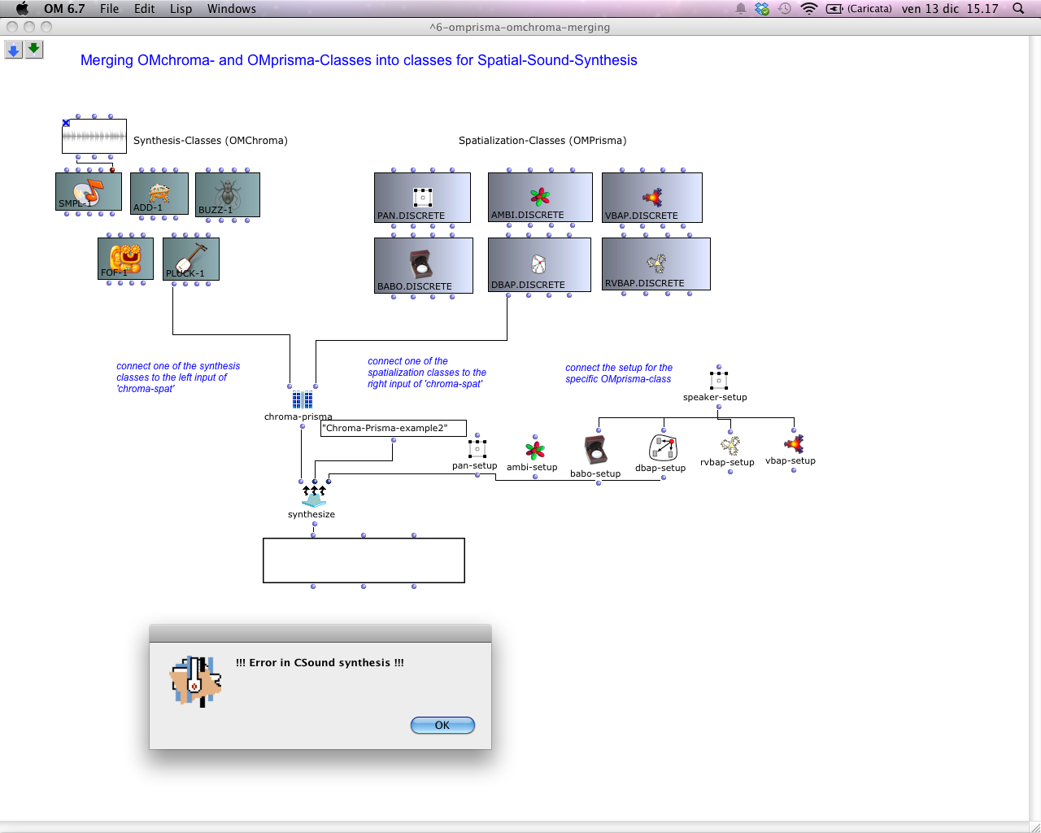Click the "Chroma-Prisma-example2" text box
1041x833 pixels.
tap(394, 428)
